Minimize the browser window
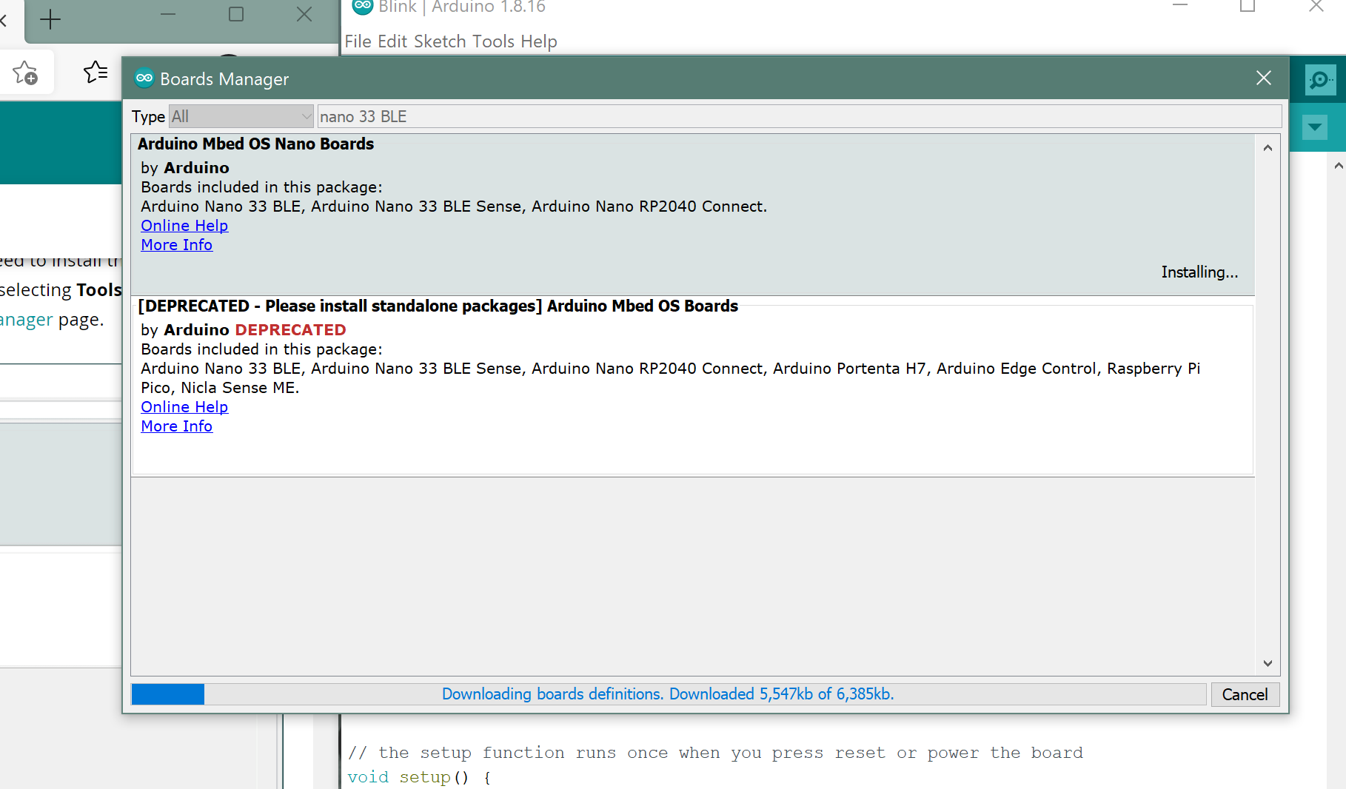The image size is (1346, 789). tap(168, 14)
